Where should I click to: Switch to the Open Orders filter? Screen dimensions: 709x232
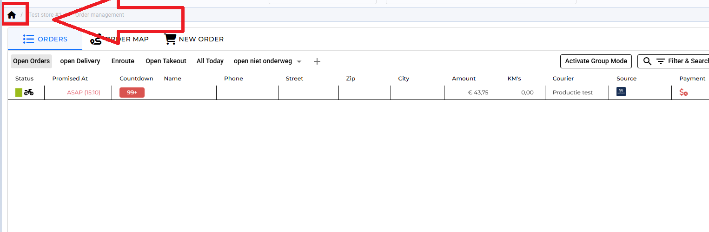(x=31, y=61)
